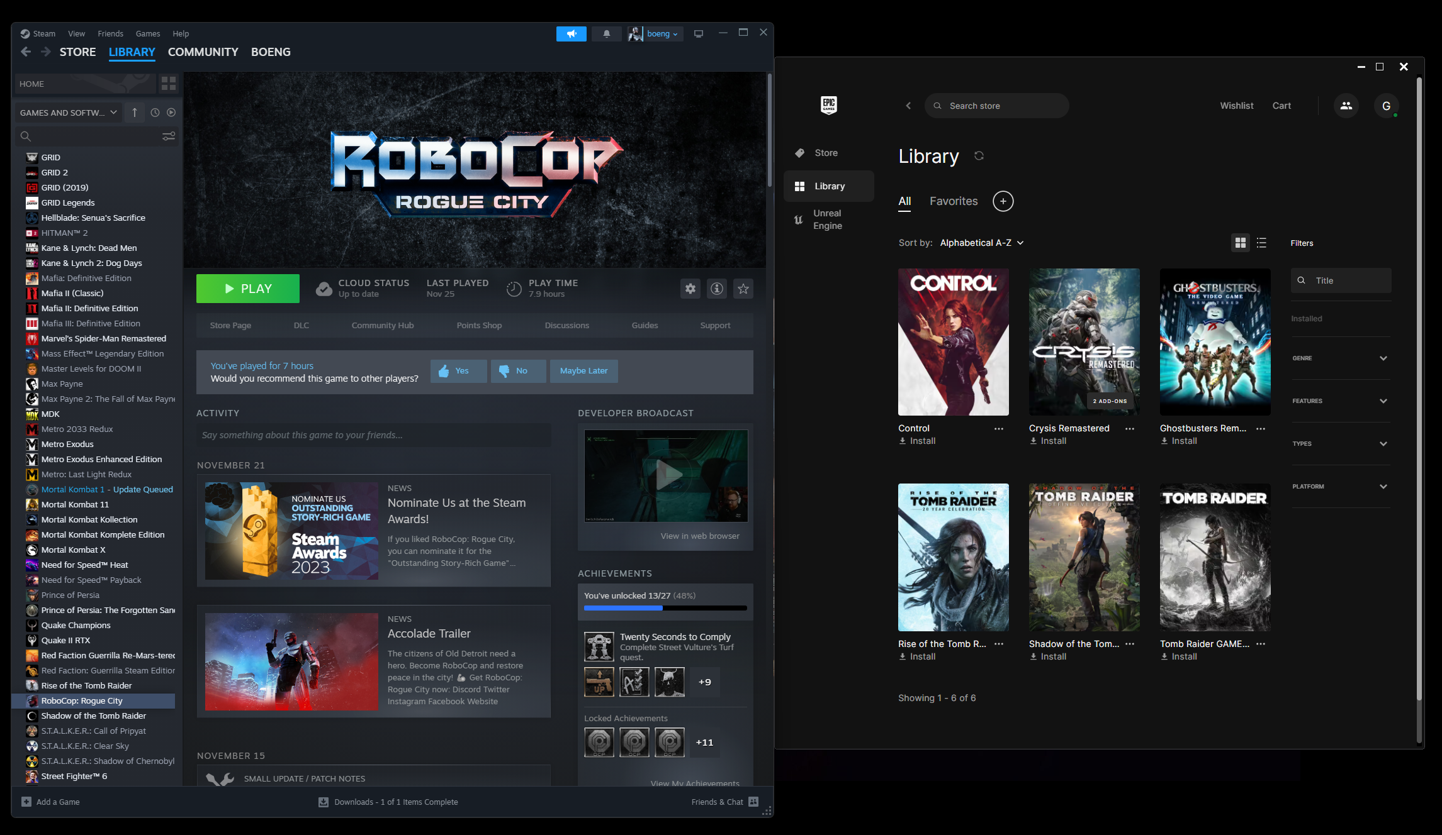Switch to Steam COMMUNITY tab
Image resolution: width=1442 pixels, height=835 pixels.
tap(203, 52)
